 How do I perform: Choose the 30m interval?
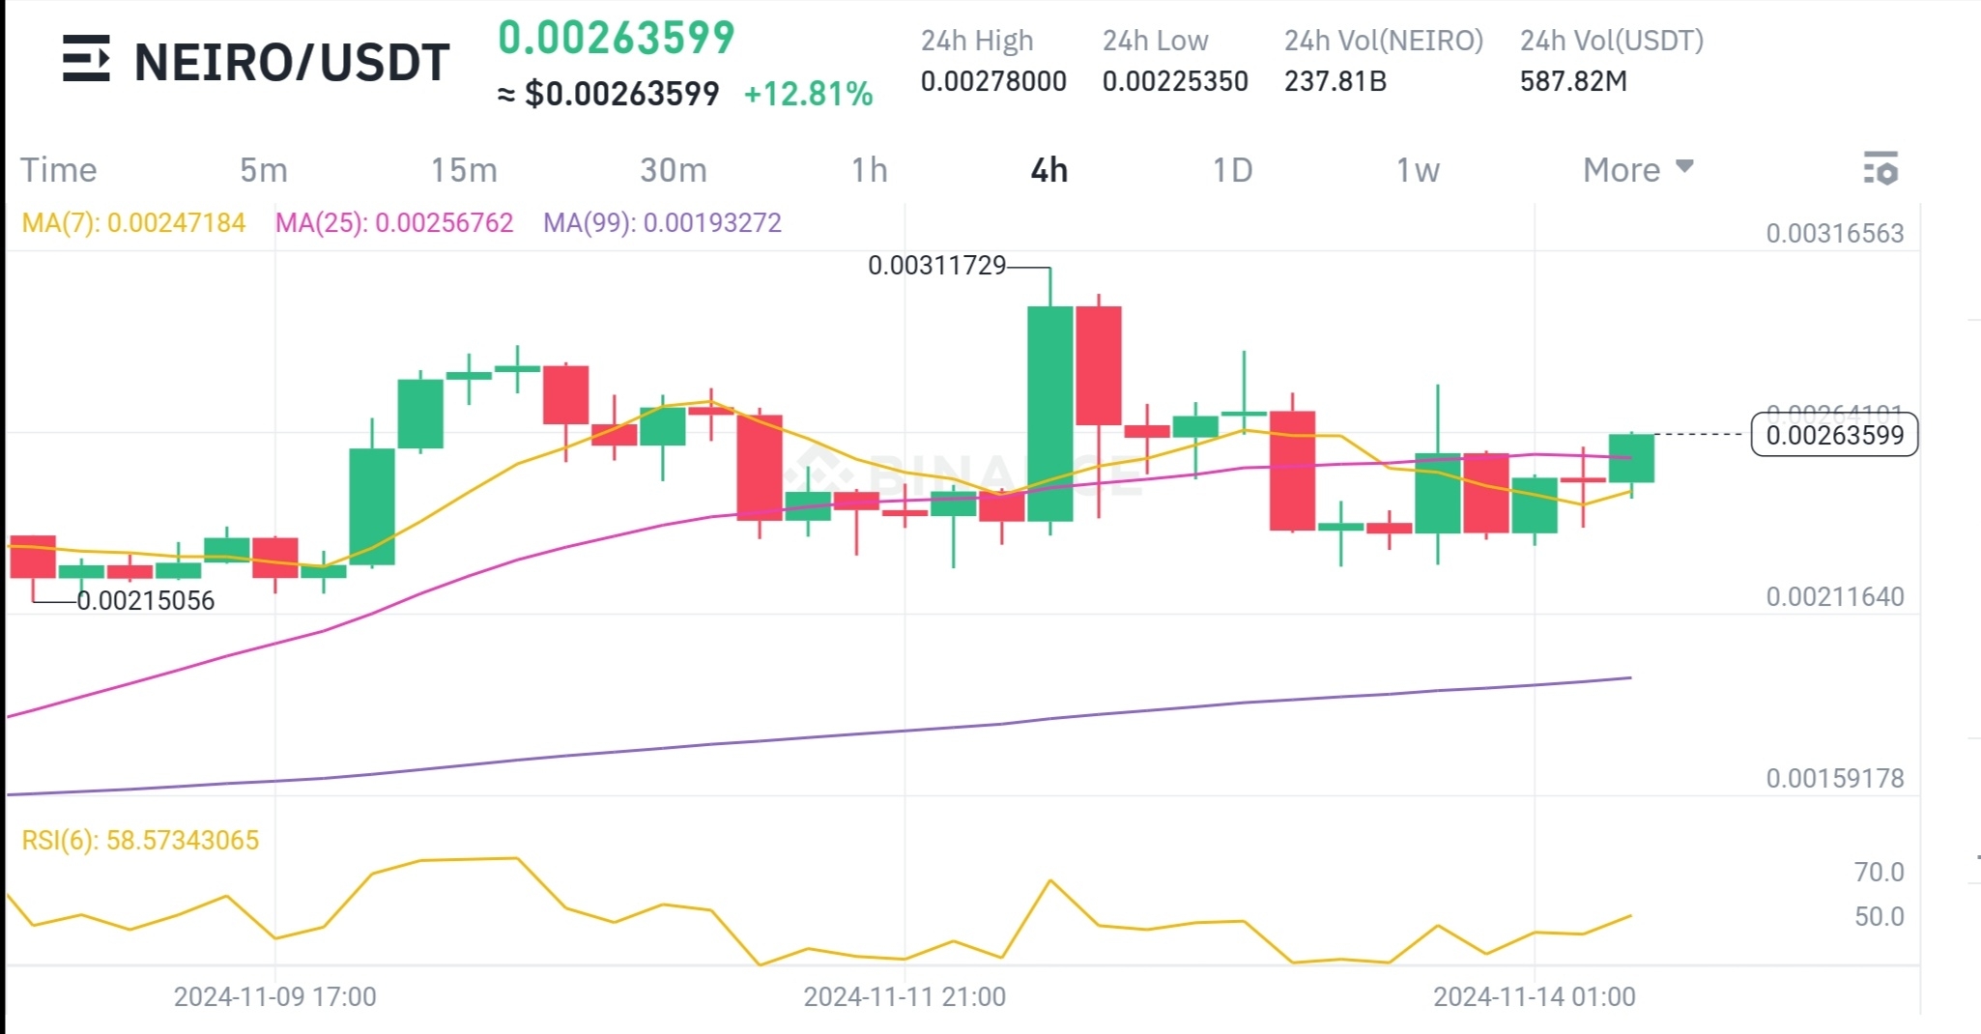tap(673, 169)
